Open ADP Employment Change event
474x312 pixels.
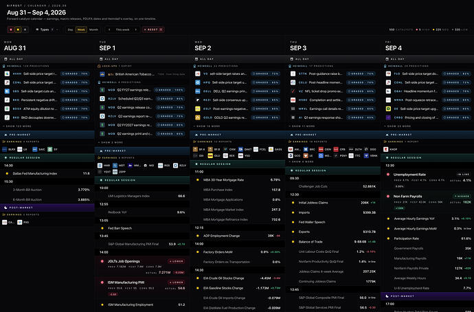tap(238, 236)
